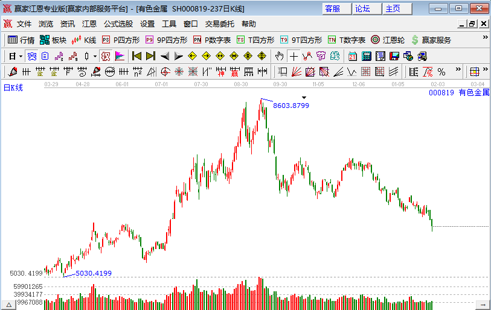Open the T数字表 tool
This screenshot has height=310, width=491.
347,40
